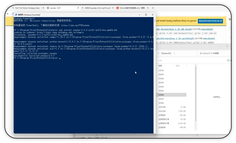Minimize the File Explorer window

click(220, 46)
